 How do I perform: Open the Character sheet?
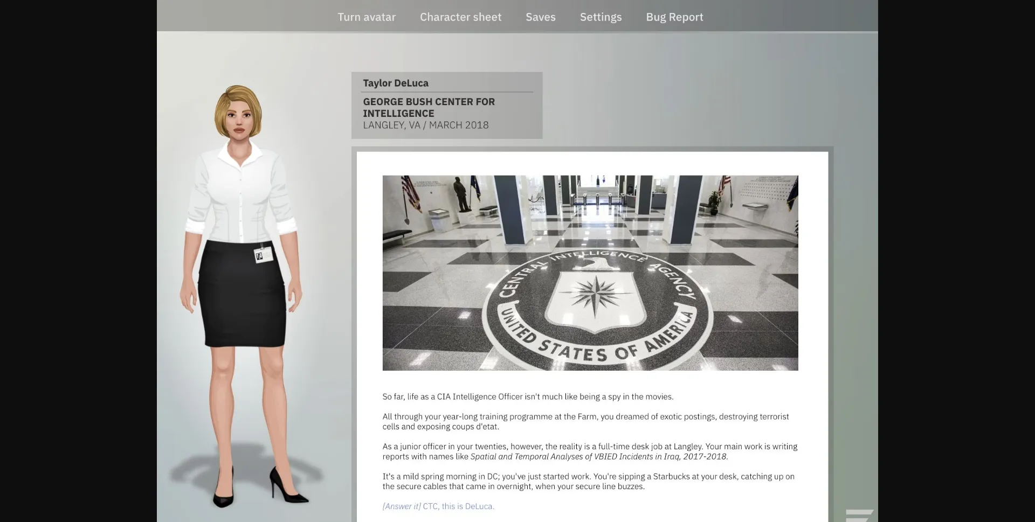point(460,17)
